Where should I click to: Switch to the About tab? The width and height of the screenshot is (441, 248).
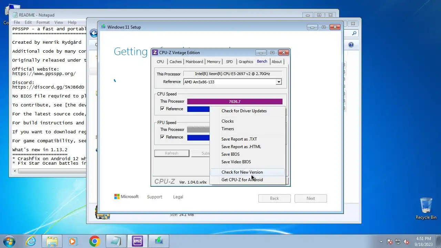click(x=277, y=62)
